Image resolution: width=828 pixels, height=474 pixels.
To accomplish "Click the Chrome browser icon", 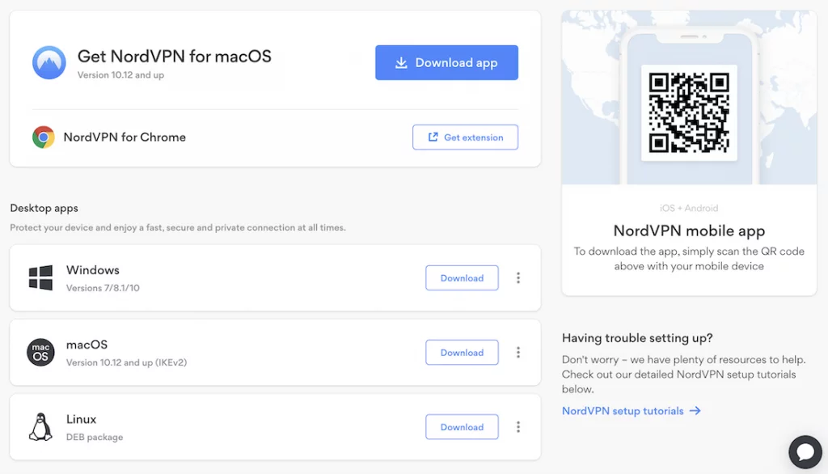I will click(x=44, y=138).
